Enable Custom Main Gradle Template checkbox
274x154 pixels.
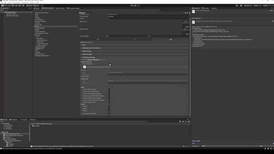pyautogui.click(x=109, y=94)
